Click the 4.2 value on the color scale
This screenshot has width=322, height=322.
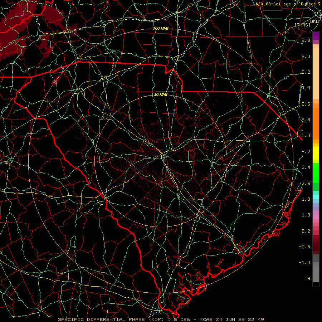click(306, 152)
